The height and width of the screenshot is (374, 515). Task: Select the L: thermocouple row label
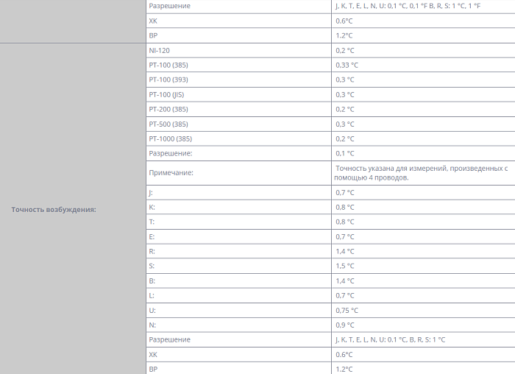click(x=151, y=295)
